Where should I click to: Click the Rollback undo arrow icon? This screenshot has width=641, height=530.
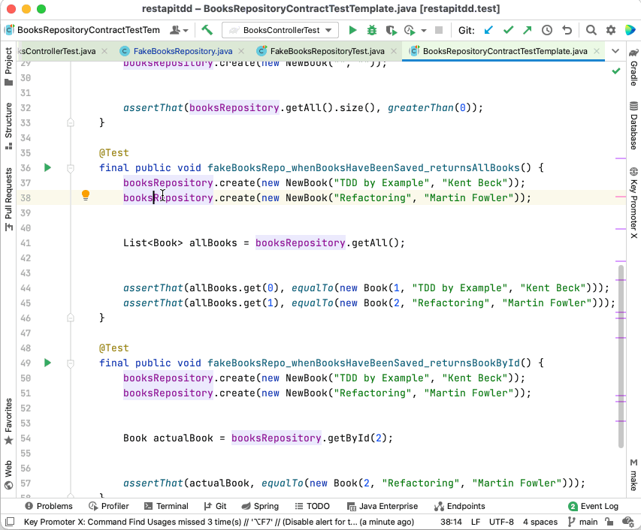coord(567,30)
